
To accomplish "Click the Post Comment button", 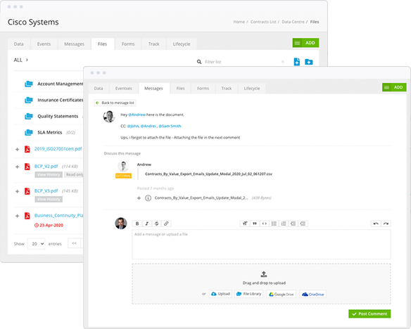I will pyautogui.click(x=369, y=314).
